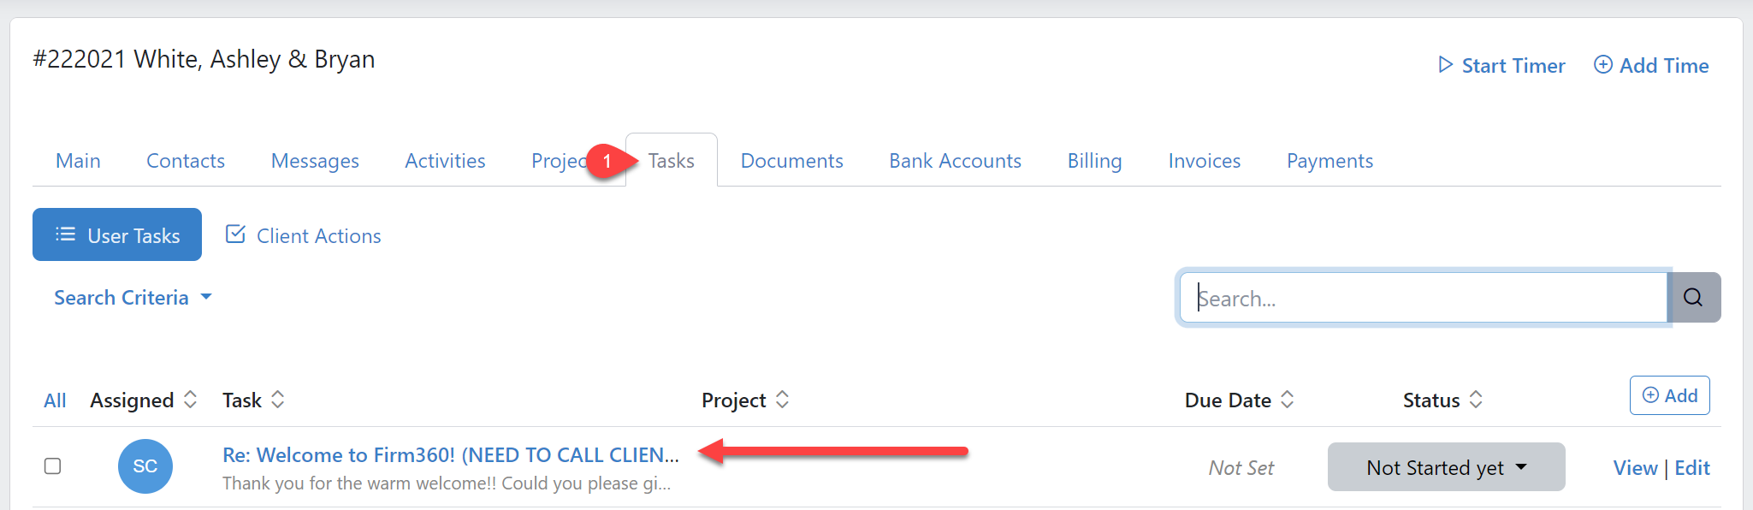
Task: Switch to the User Tasks view
Action: point(117,234)
